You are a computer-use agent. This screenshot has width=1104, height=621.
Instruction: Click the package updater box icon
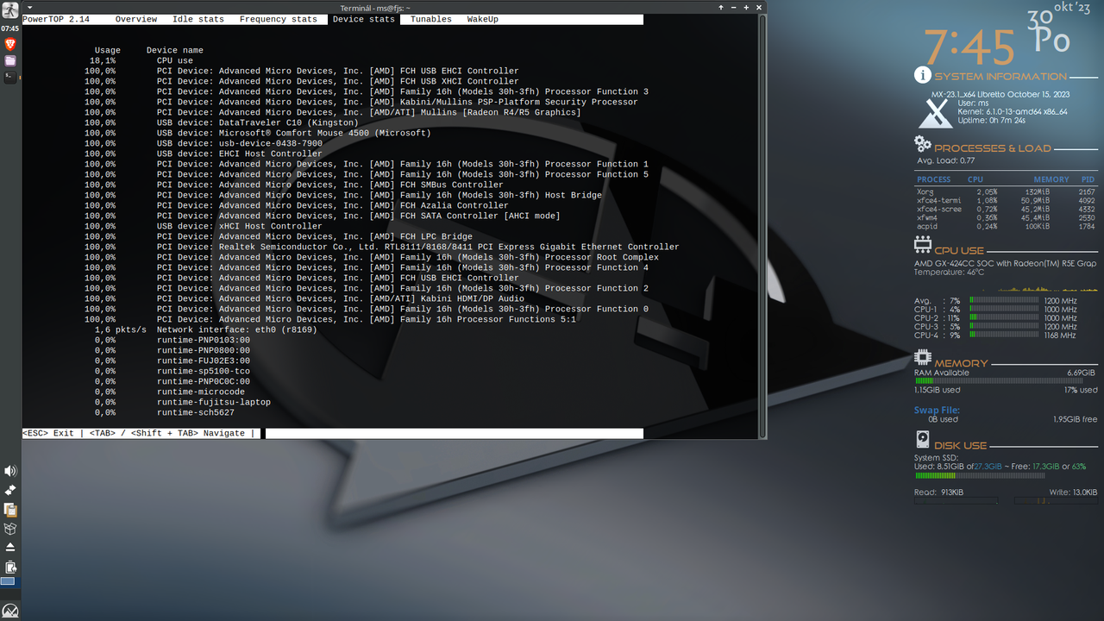(x=10, y=529)
